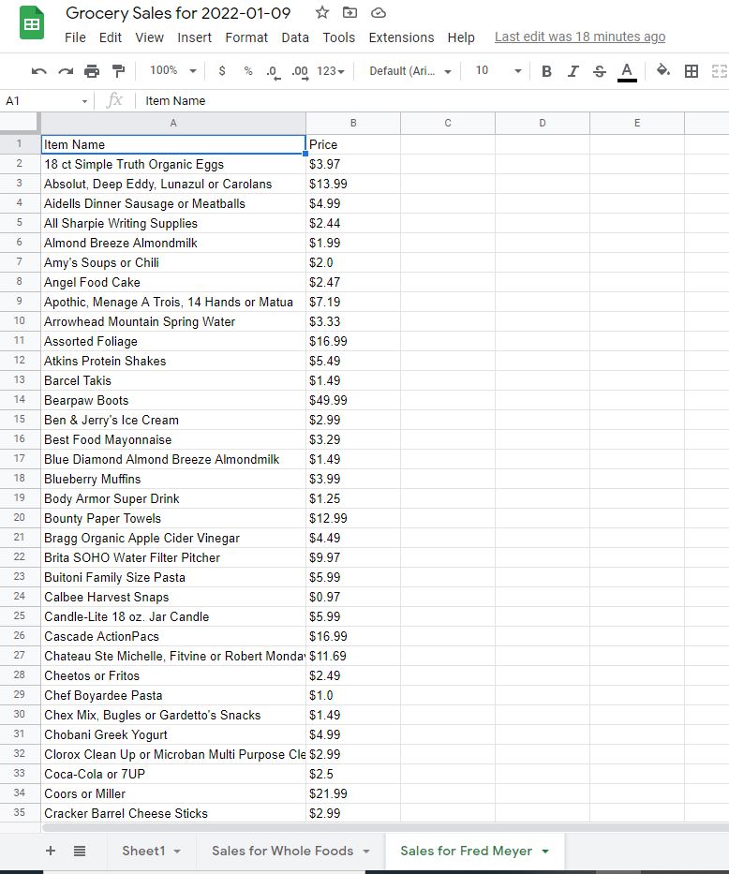This screenshot has width=729, height=874.
Task: Toggle strikethrough formatting
Action: tap(600, 71)
